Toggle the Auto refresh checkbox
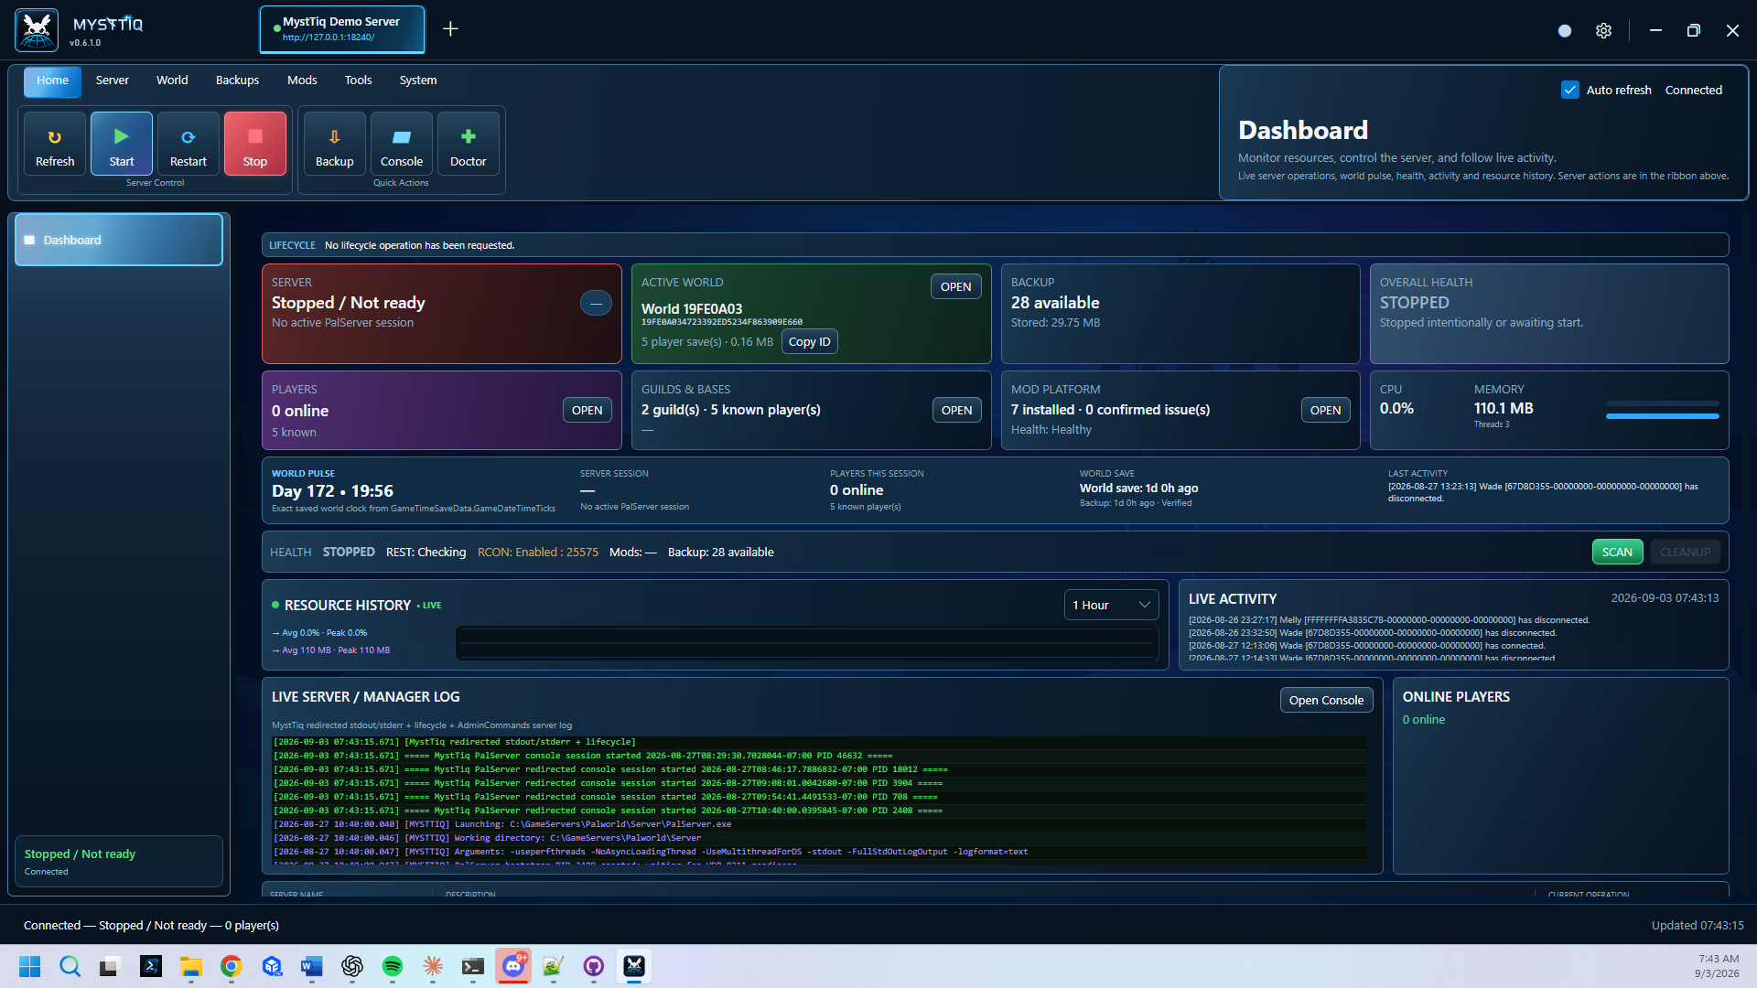The height and width of the screenshot is (988, 1757). click(x=1570, y=90)
